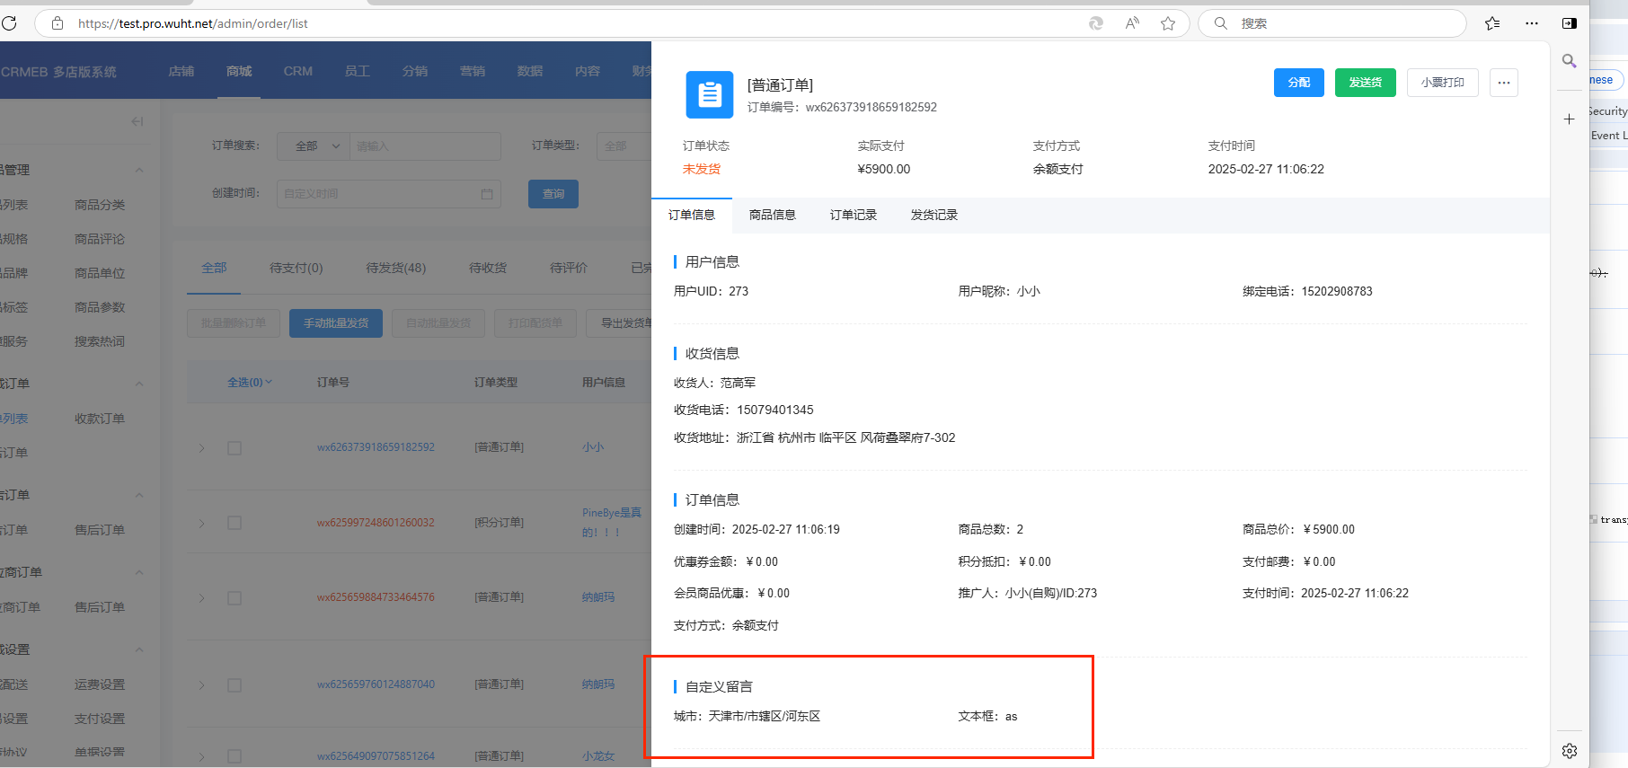Click the 批量删除订单 button

(x=234, y=323)
